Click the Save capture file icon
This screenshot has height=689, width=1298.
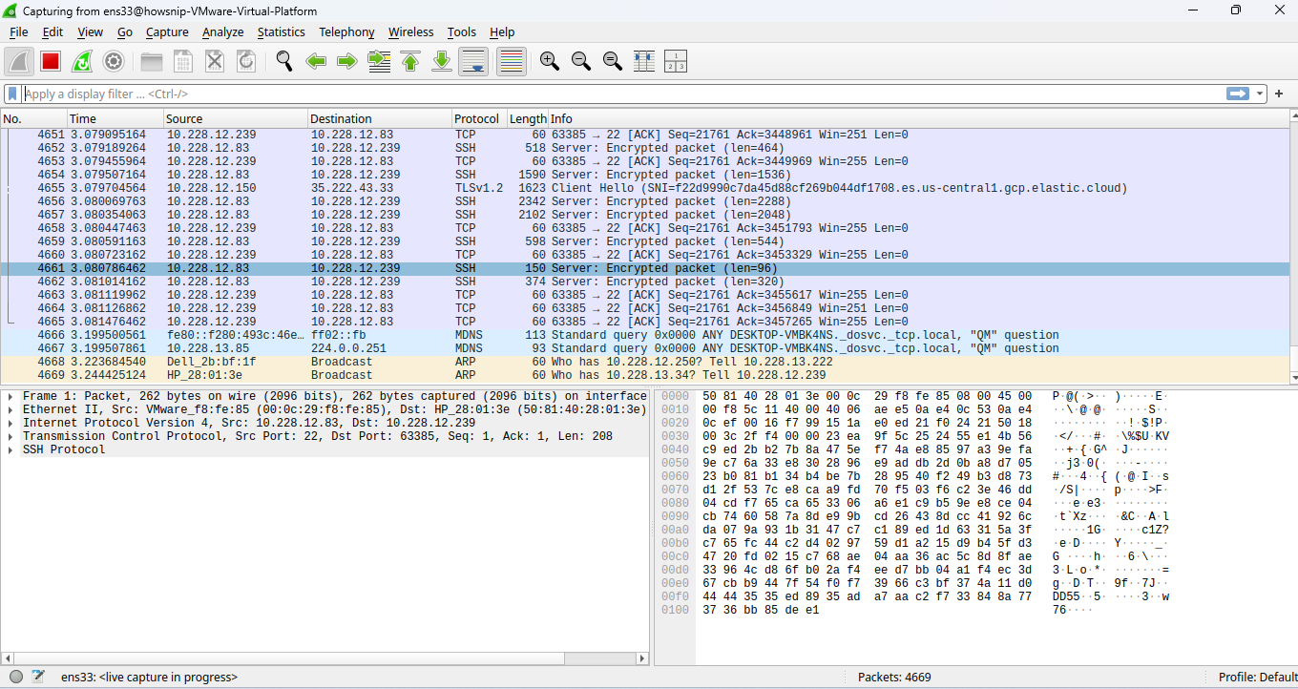click(x=183, y=62)
